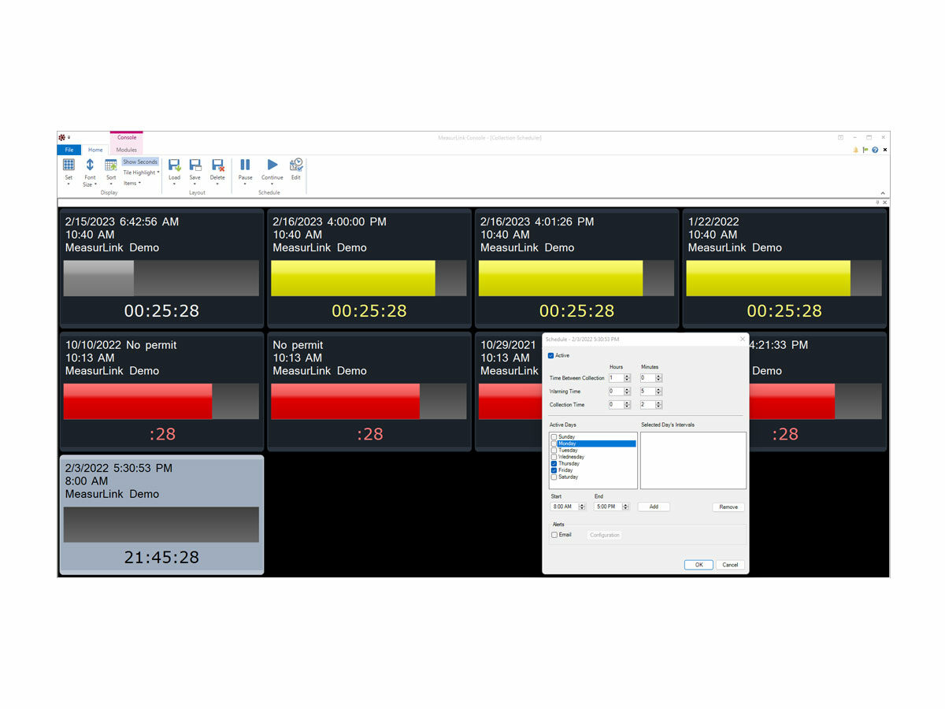Screen dimensions: 945x709
Task: Expand the Load dropdown arrow
Action: 175,184
